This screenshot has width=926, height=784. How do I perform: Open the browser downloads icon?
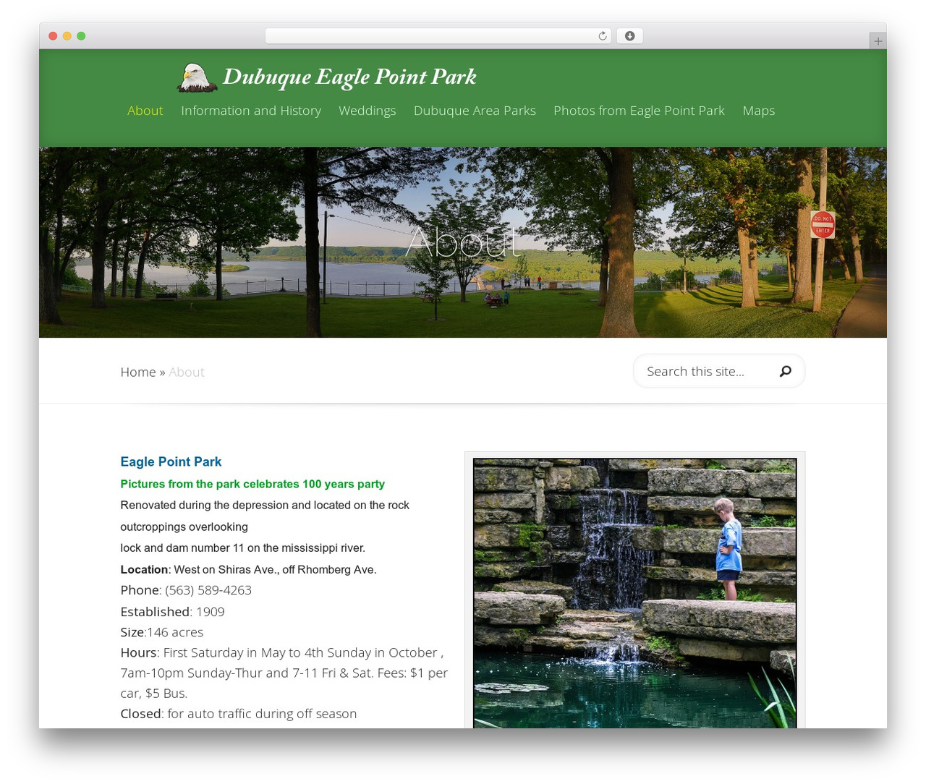point(629,36)
